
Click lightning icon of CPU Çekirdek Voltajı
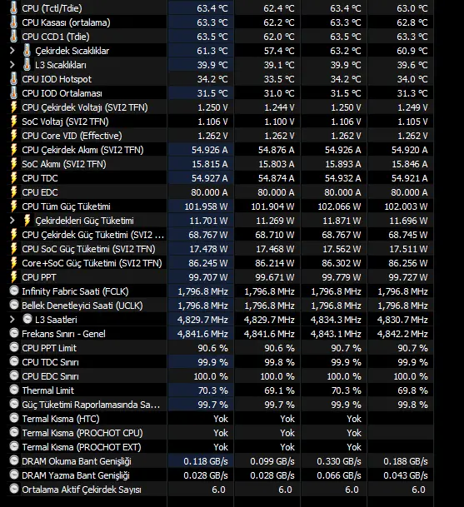(13, 107)
